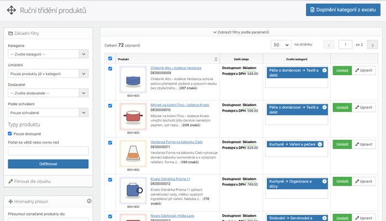Click the folder icon next to Základní filtry
The image size is (386, 221).
(x=10, y=33)
